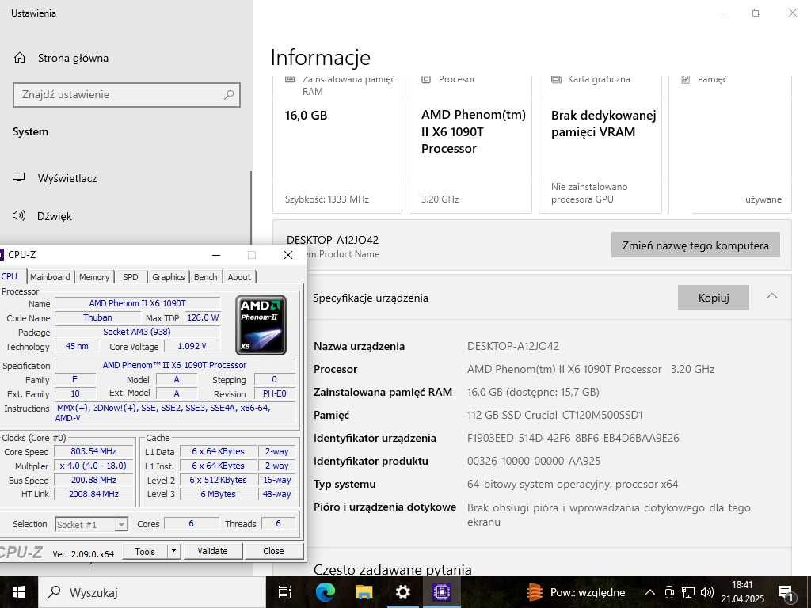This screenshot has width=811, height=608.
Task: Click Revision value PH-E0 in CPU-Z
Action: pyautogui.click(x=274, y=393)
